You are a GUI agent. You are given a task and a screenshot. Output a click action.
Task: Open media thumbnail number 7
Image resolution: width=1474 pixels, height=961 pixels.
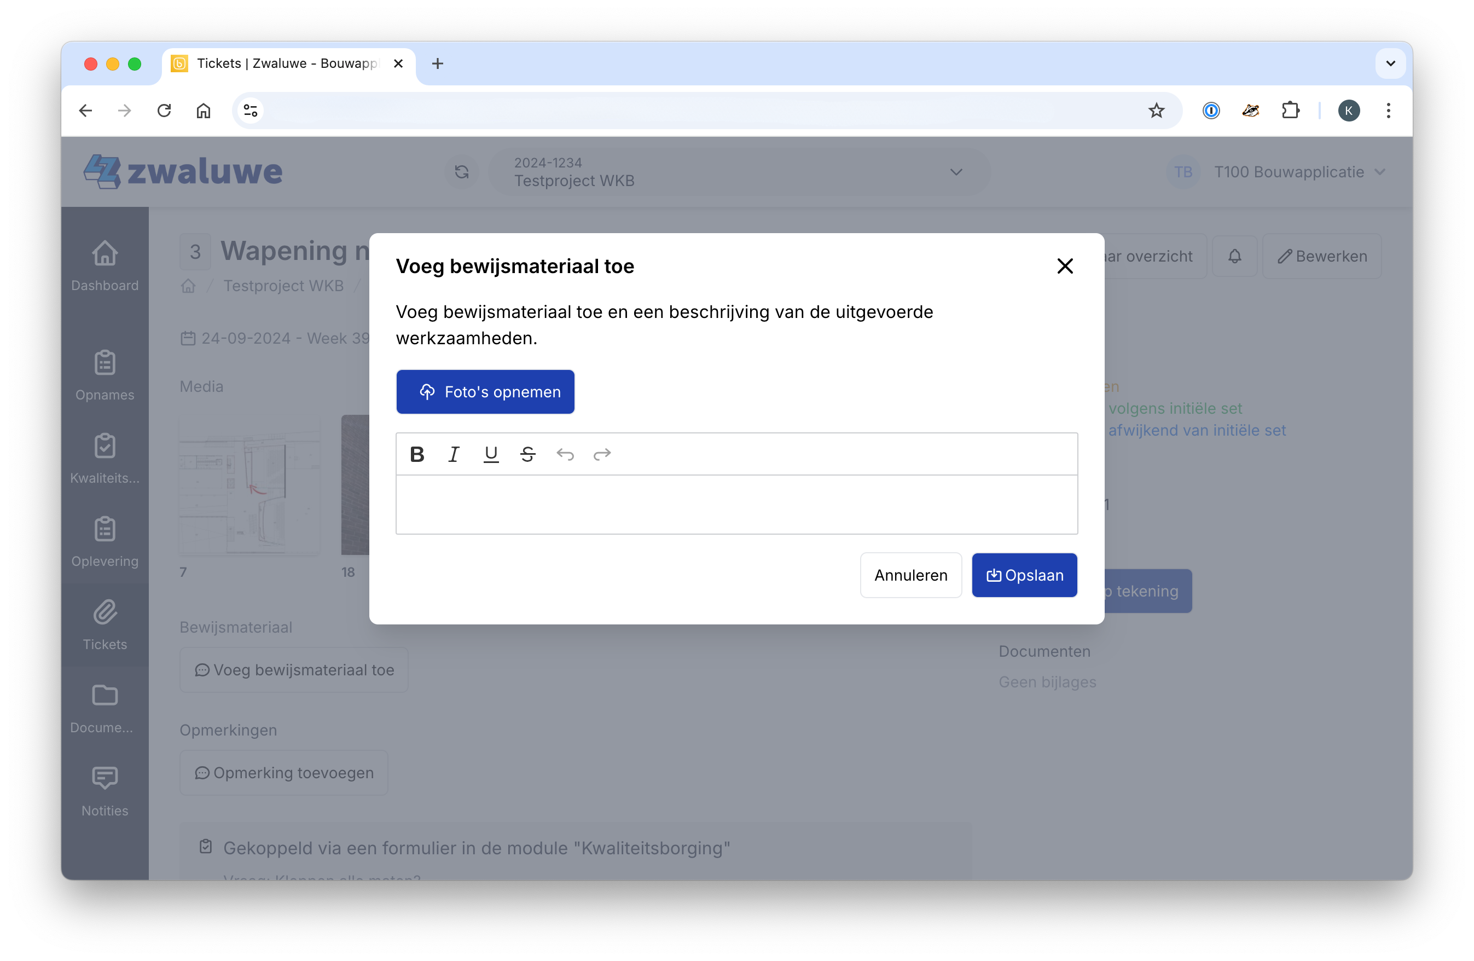tap(249, 484)
